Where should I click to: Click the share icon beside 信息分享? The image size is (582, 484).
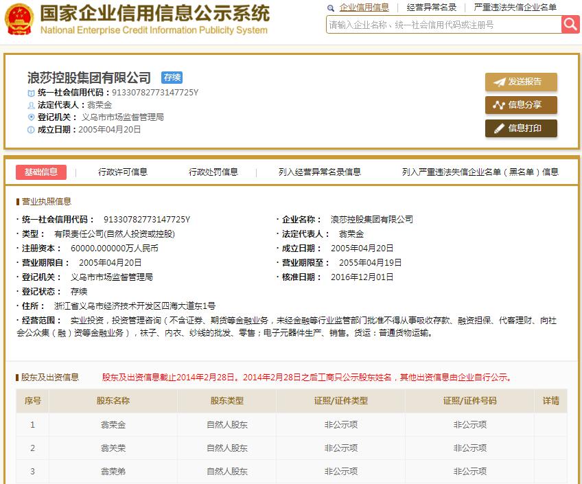tap(499, 105)
